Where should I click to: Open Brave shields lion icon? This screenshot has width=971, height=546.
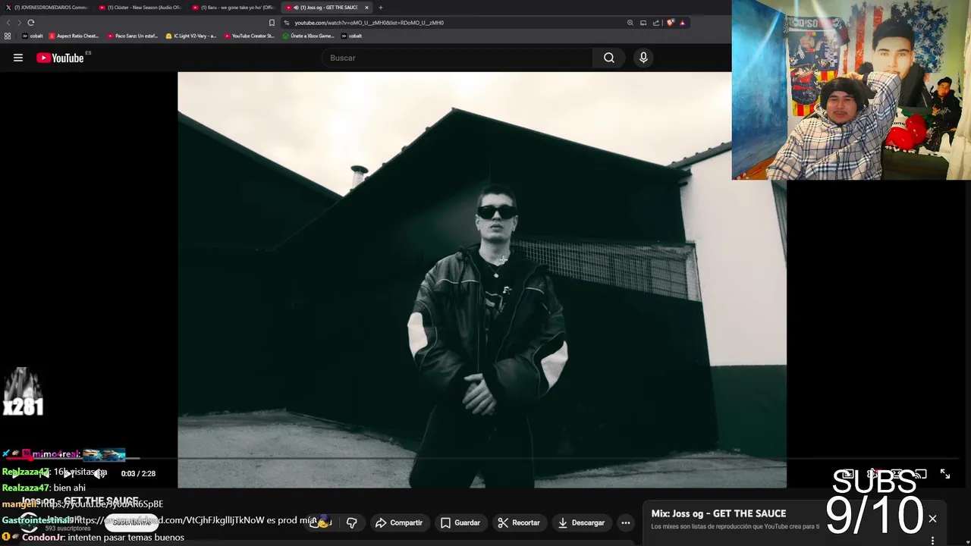[x=670, y=23]
